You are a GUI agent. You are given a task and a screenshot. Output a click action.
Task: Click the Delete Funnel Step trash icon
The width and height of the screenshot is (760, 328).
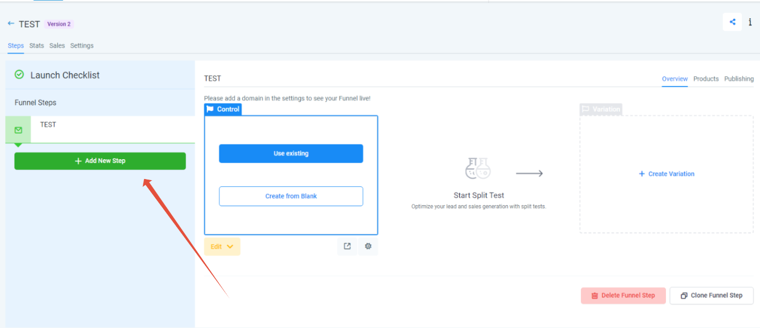click(595, 295)
